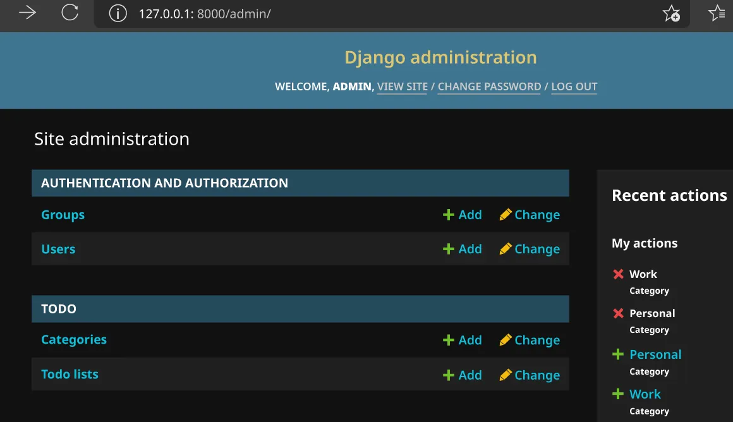Image resolution: width=733 pixels, height=422 pixels.
Task: Open the Groups changelist
Action: 63,215
